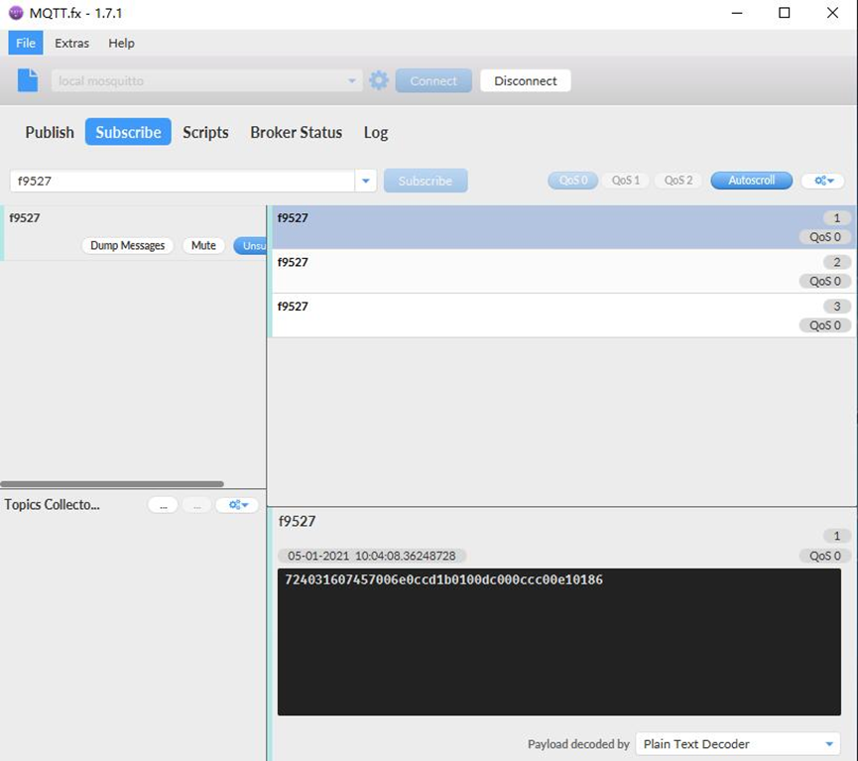The image size is (858, 761).
Task: Toggle QoS 0 subscription option
Action: [573, 181]
